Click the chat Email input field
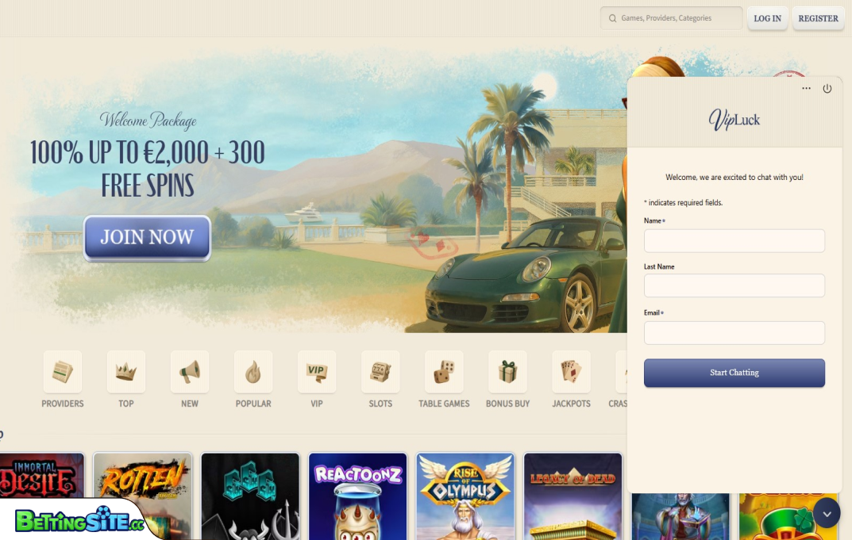Screen dimensions: 852x540 [734, 333]
